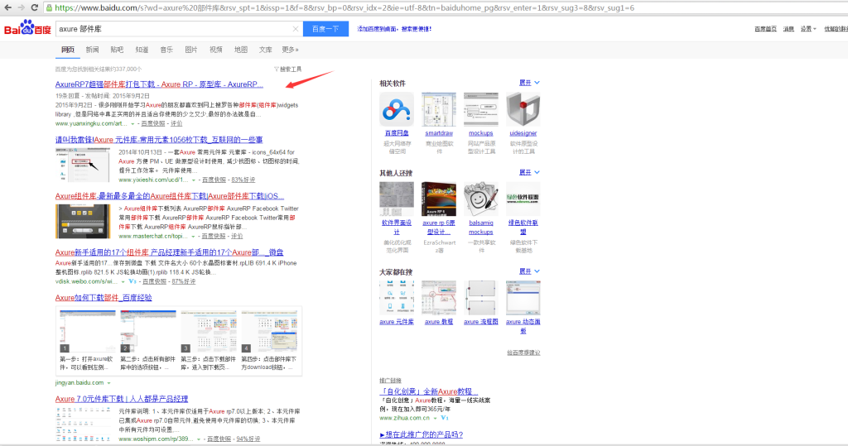This screenshot has height=446, width=848.
Task: Open the mockups software thumbnail
Action: click(481, 109)
